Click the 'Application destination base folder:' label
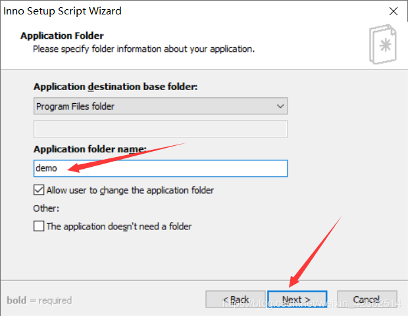Image resolution: width=408 pixels, height=316 pixels. click(x=115, y=87)
